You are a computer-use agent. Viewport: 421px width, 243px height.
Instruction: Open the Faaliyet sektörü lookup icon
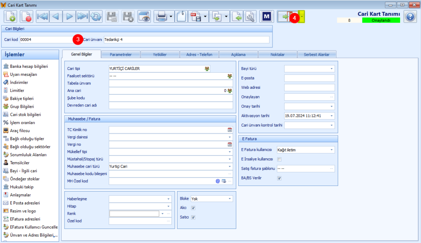229,76
